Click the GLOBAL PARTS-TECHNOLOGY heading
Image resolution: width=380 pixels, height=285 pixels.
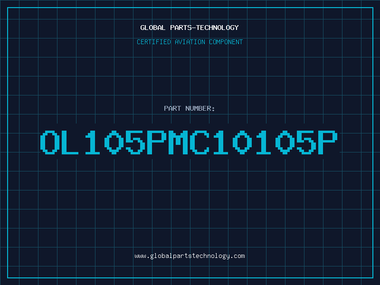coord(190,28)
